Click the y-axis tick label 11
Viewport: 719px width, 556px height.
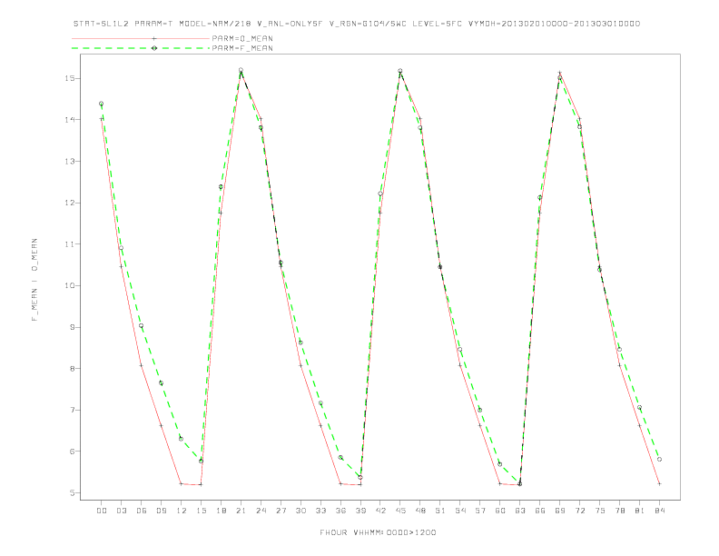click(70, 244)
